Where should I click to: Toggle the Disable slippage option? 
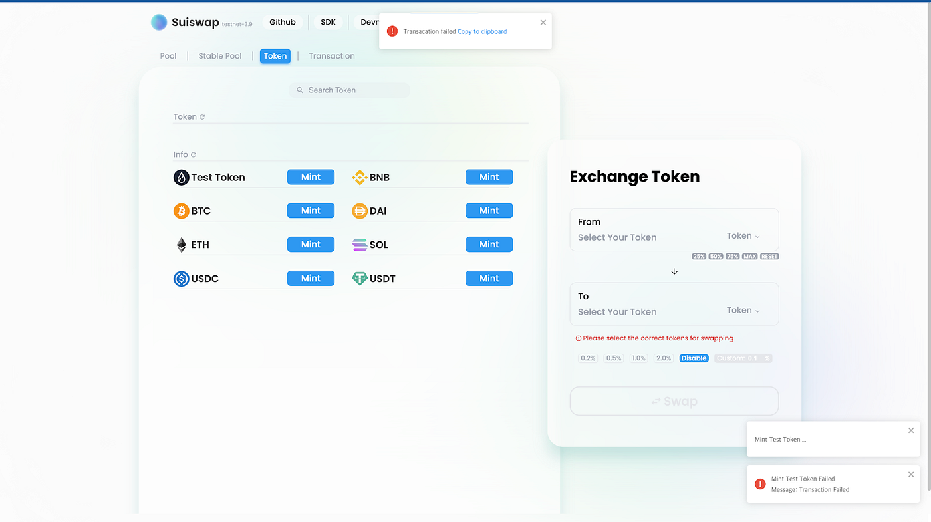pyautogui.click(x=694, y=358)
